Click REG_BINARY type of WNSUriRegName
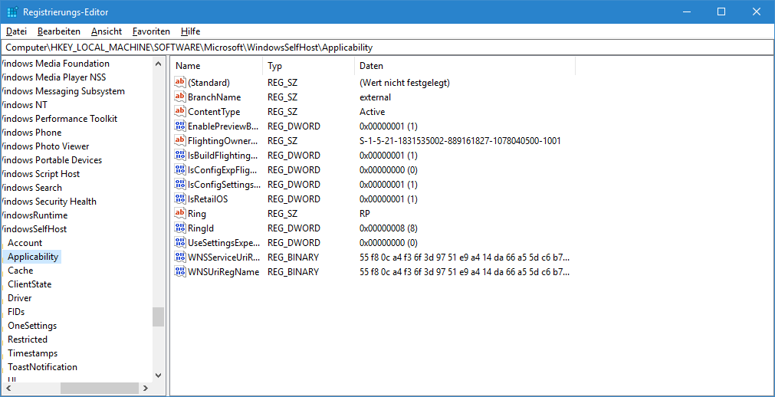775x397 pixels. (293, 272)
